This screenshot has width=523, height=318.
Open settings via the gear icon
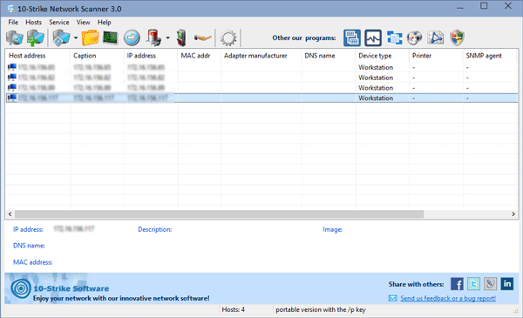[228, 38]
